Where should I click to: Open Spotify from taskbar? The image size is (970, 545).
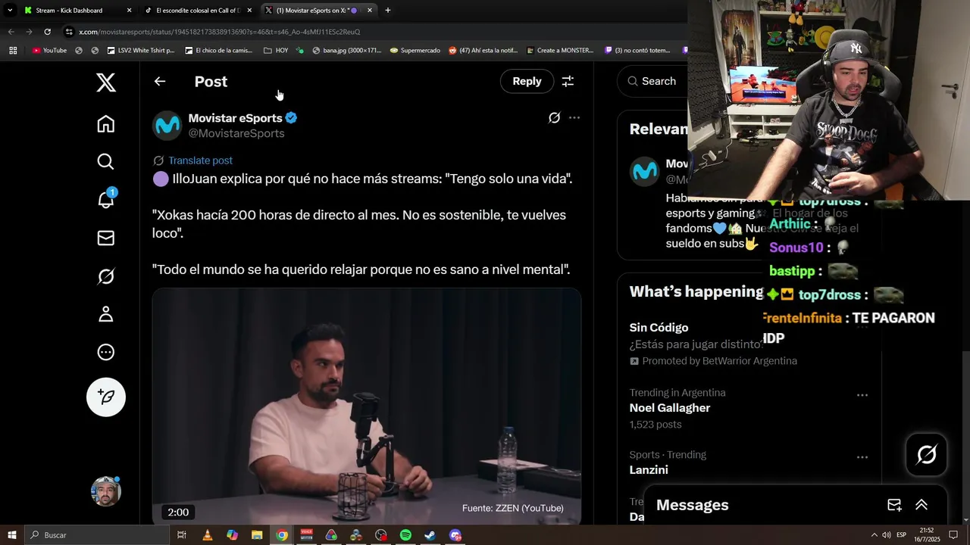point(405,535)
